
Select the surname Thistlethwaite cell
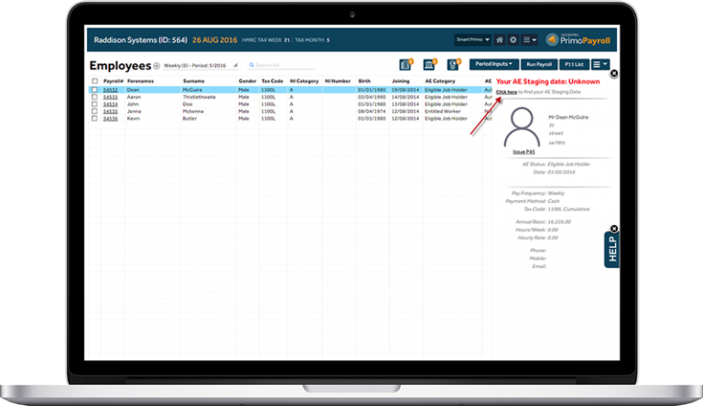coord(199,97)
